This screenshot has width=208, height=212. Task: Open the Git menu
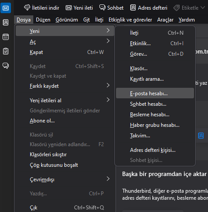click(86, 20)
